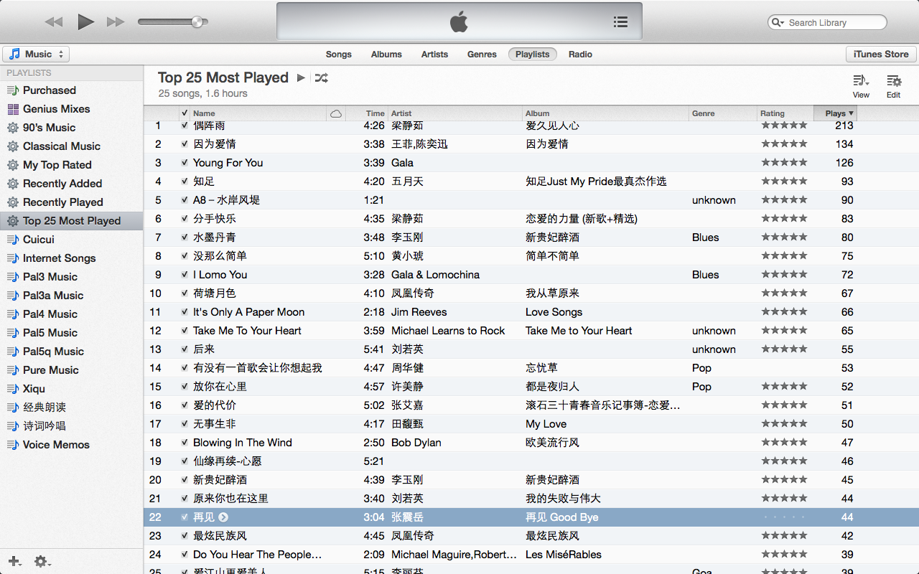Click the add playlist plus button

tap(14, 561)
